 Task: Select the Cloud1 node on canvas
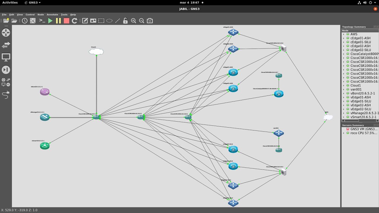click(x=96, y=52)
